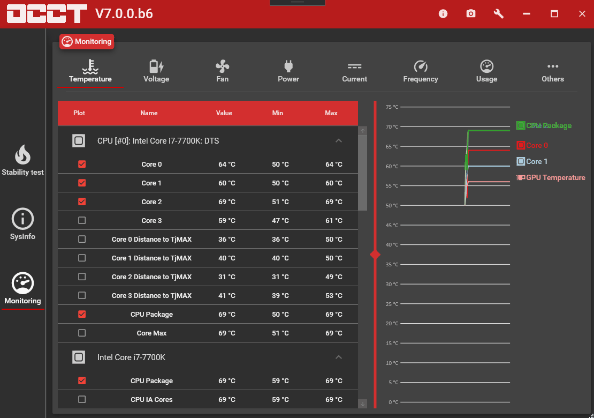Image resolution: width=594 pixels, height=418 pixels.
Task: Click the sensor list scroll down arrow
Action: [363, 404]
